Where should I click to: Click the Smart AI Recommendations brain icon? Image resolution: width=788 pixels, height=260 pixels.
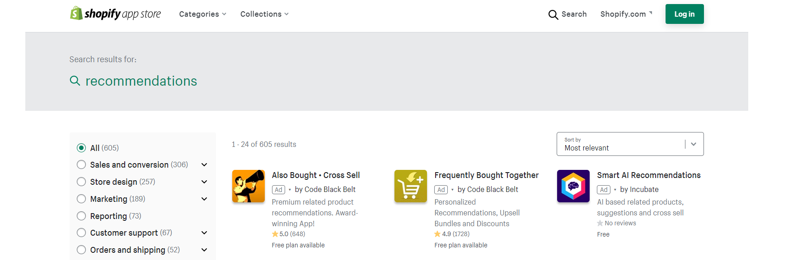tap(573, 186)
